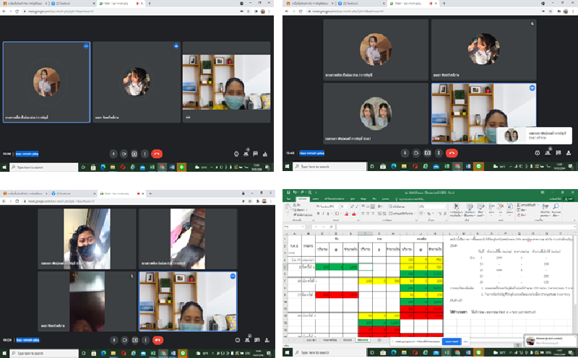
Task: Click Sort & Filter icon in Excel ribbon
Action: (x=543, y=209)
